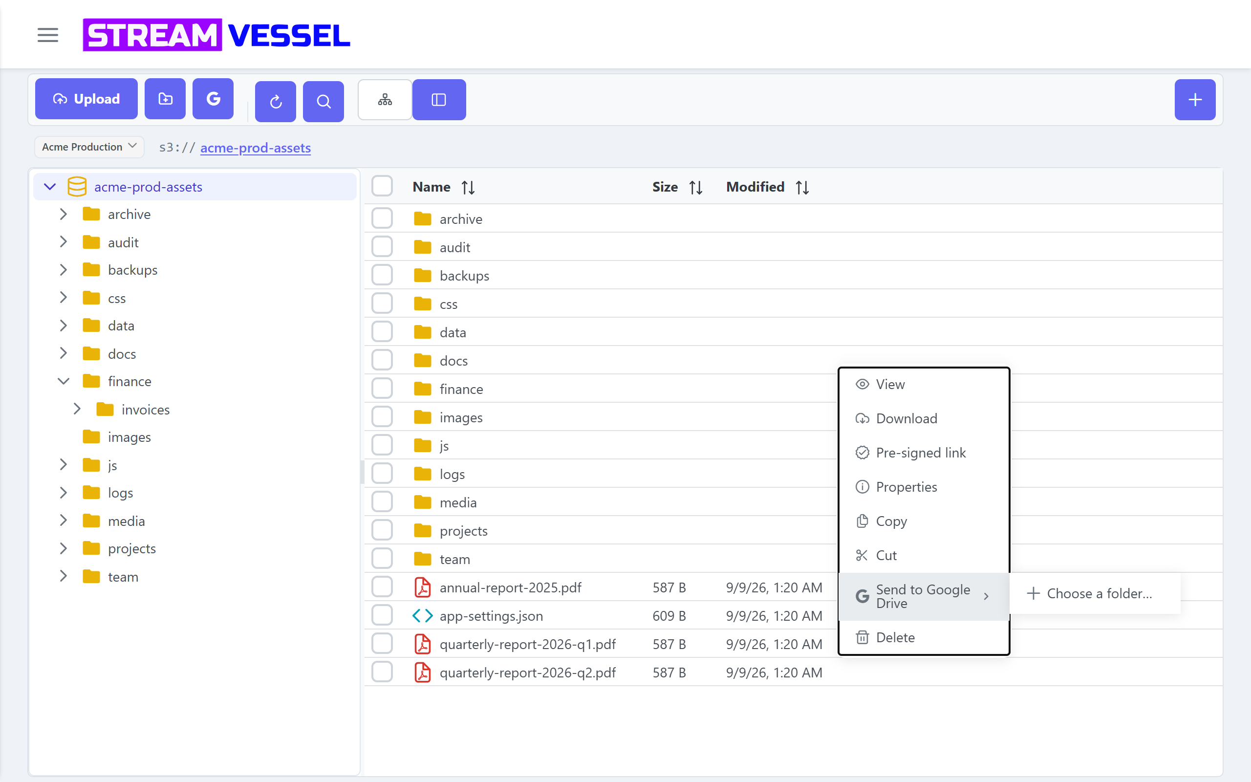The height and width of the screenshot is (782, 1251).
Task: Click the new folder toolbar icon
Action: pyautogui.click(x=165, y=99)
